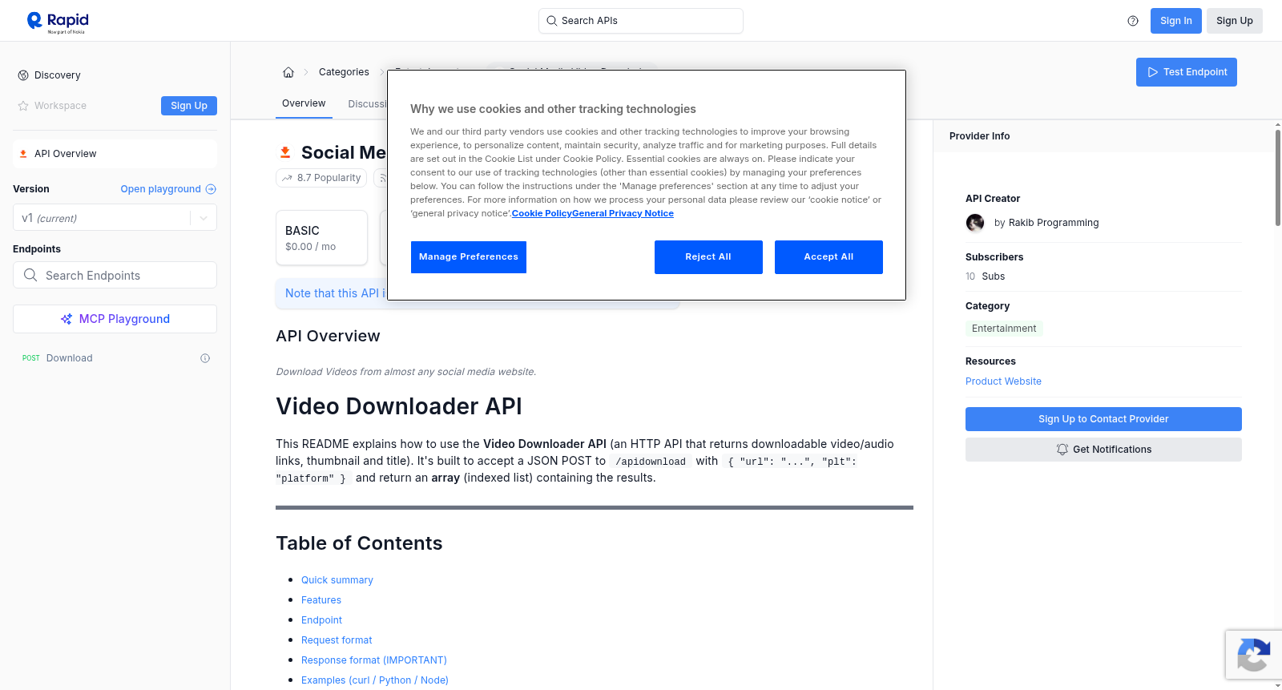Select API Overview in sidebar
The image size is (1282, 690).
(115, 154)
